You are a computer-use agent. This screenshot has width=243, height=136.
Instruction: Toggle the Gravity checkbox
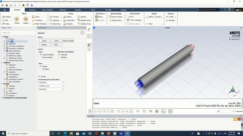pyautogui.click(x=39, y=76)
